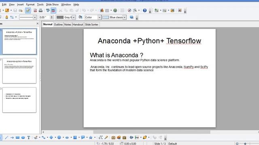Click the Print icon in toolbar
The height and width of the screenshot is (145, 259).
[x=40, y=10]
